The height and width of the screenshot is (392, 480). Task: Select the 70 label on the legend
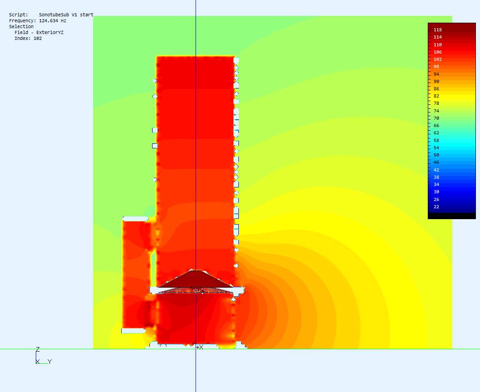(x=436, y=118)
